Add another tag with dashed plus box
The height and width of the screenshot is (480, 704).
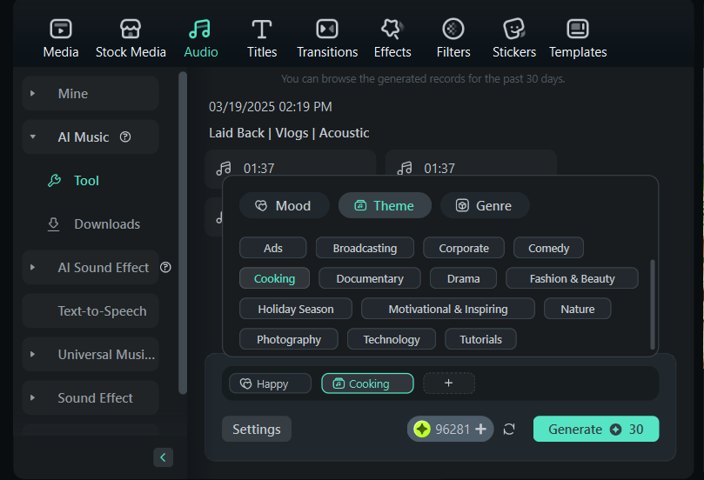pyautogui.click(x=448, y=383)
